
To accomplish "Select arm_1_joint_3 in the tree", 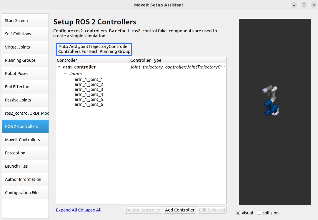I will coord(89,89).
